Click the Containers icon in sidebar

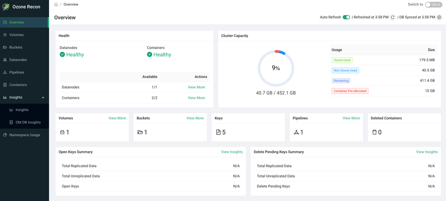pos(5,85)
